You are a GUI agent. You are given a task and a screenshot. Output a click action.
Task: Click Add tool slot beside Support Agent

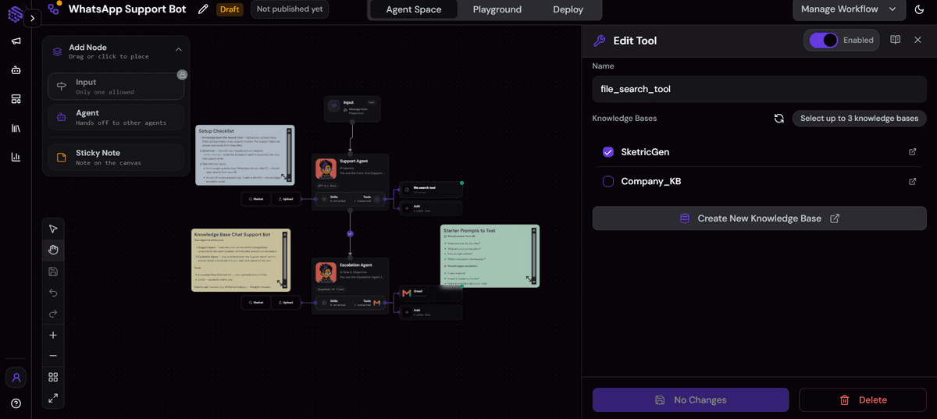click(x=430, y=208)
